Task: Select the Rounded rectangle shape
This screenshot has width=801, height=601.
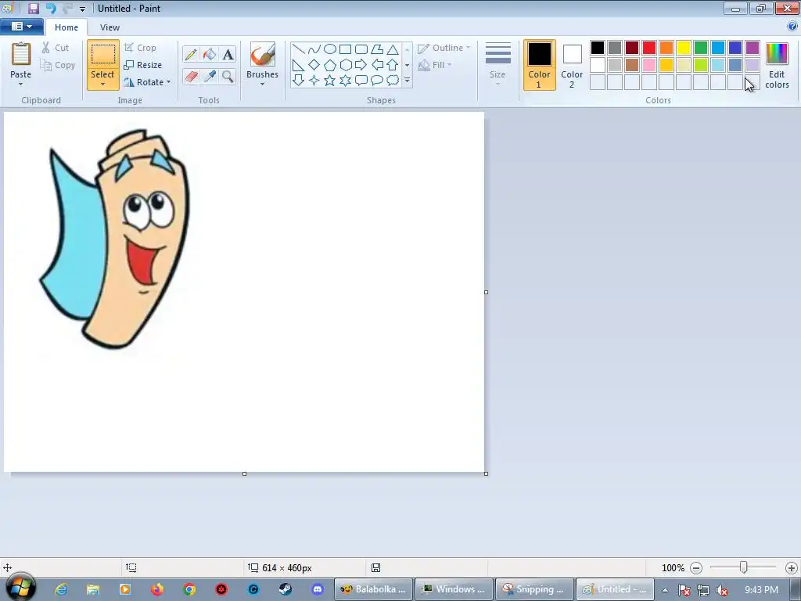Action: click(x=361, y=49)
